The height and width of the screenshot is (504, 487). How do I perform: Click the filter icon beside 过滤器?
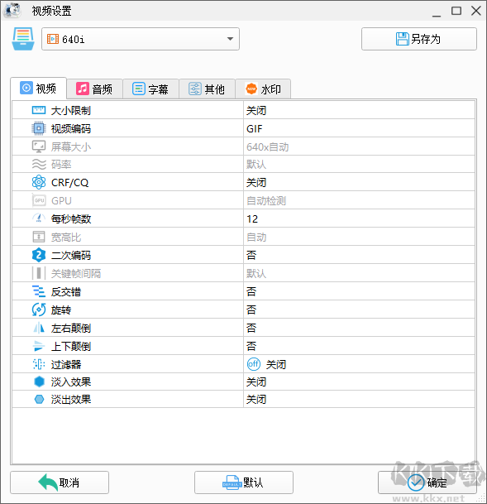(x=39, y=364)
